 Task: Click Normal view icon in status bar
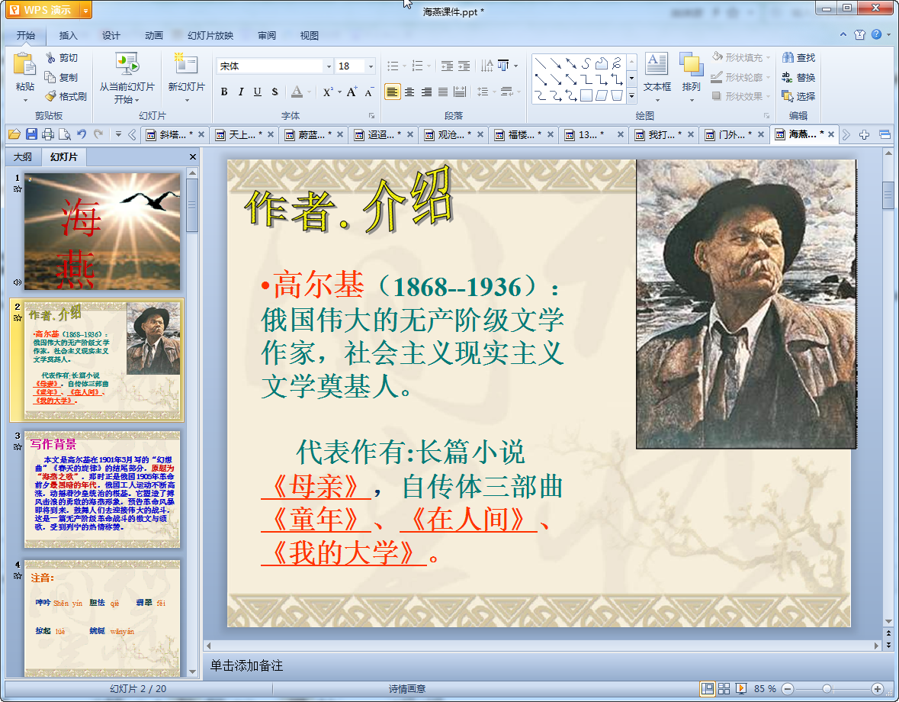[708, 688]
